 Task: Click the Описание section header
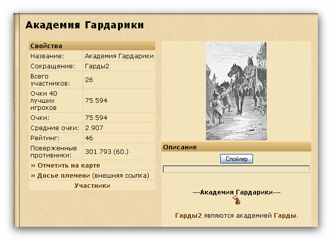pyautogui.click(x=236, y=147)
